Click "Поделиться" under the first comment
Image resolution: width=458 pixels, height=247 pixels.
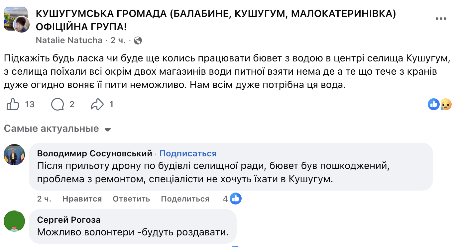[185, 199]
